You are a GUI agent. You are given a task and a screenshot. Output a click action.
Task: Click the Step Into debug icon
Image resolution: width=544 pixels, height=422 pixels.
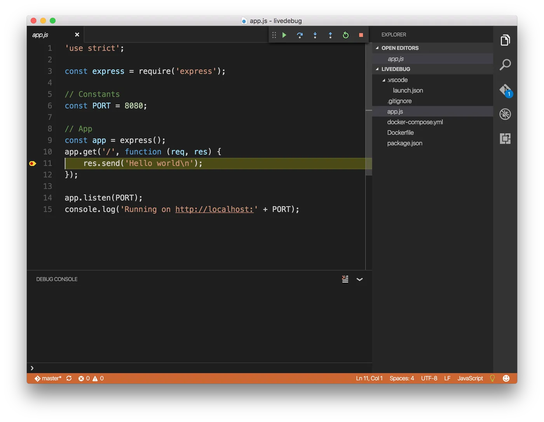(x=315, y=35)
